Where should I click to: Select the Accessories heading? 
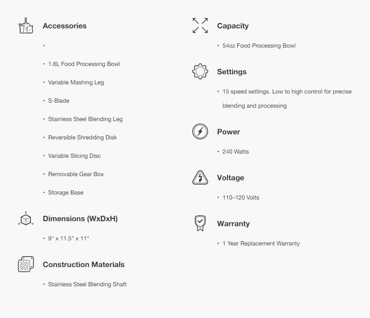[x=65, y=26]
